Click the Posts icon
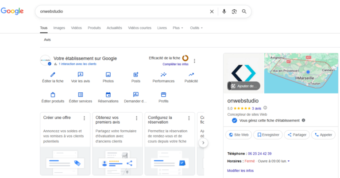This screenshot has height=178, width=340. [x=136, y=75]
